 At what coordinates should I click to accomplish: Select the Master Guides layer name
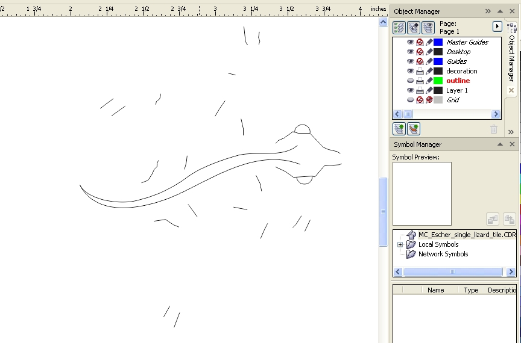tap(467, 42)
